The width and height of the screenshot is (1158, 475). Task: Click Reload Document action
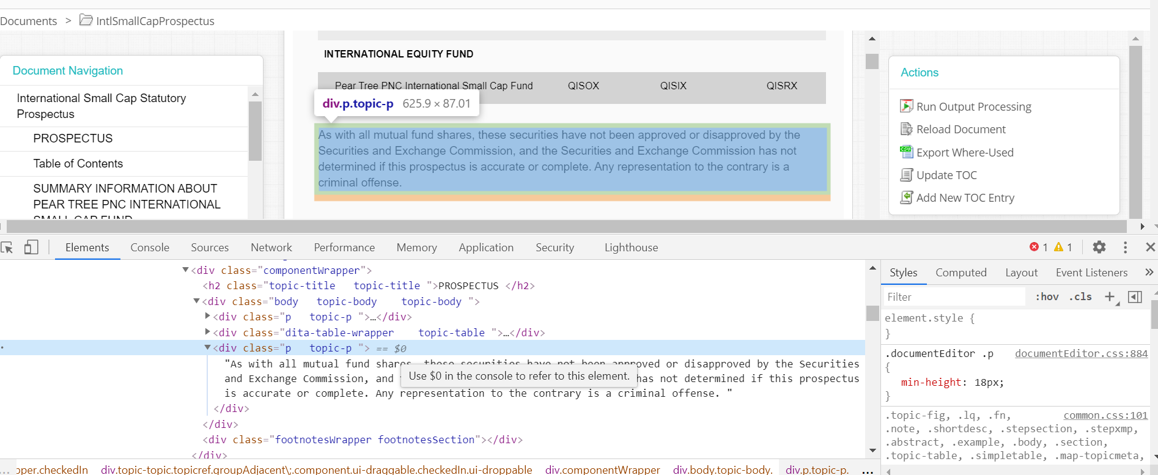(961, 129)
